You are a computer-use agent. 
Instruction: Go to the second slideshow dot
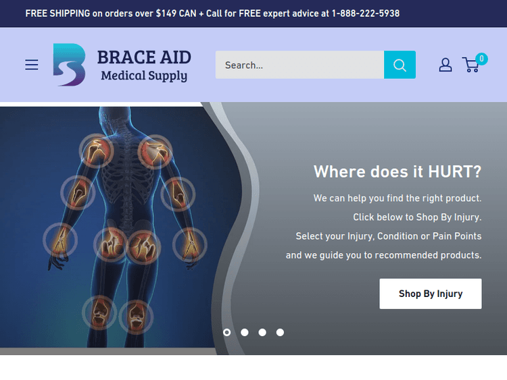tap(245, 332)
